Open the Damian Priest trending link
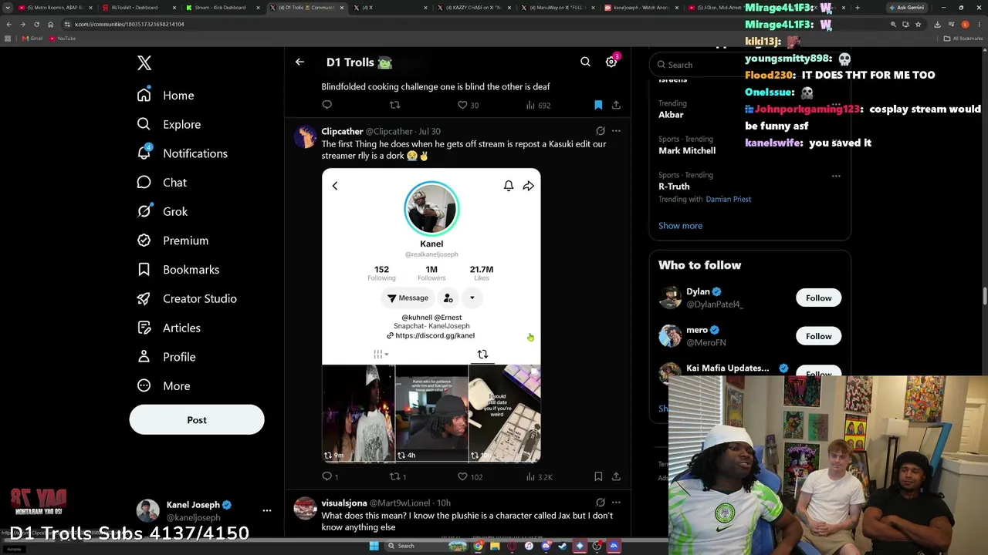This screenshot has height=555, width=988. tap(728, 199)
